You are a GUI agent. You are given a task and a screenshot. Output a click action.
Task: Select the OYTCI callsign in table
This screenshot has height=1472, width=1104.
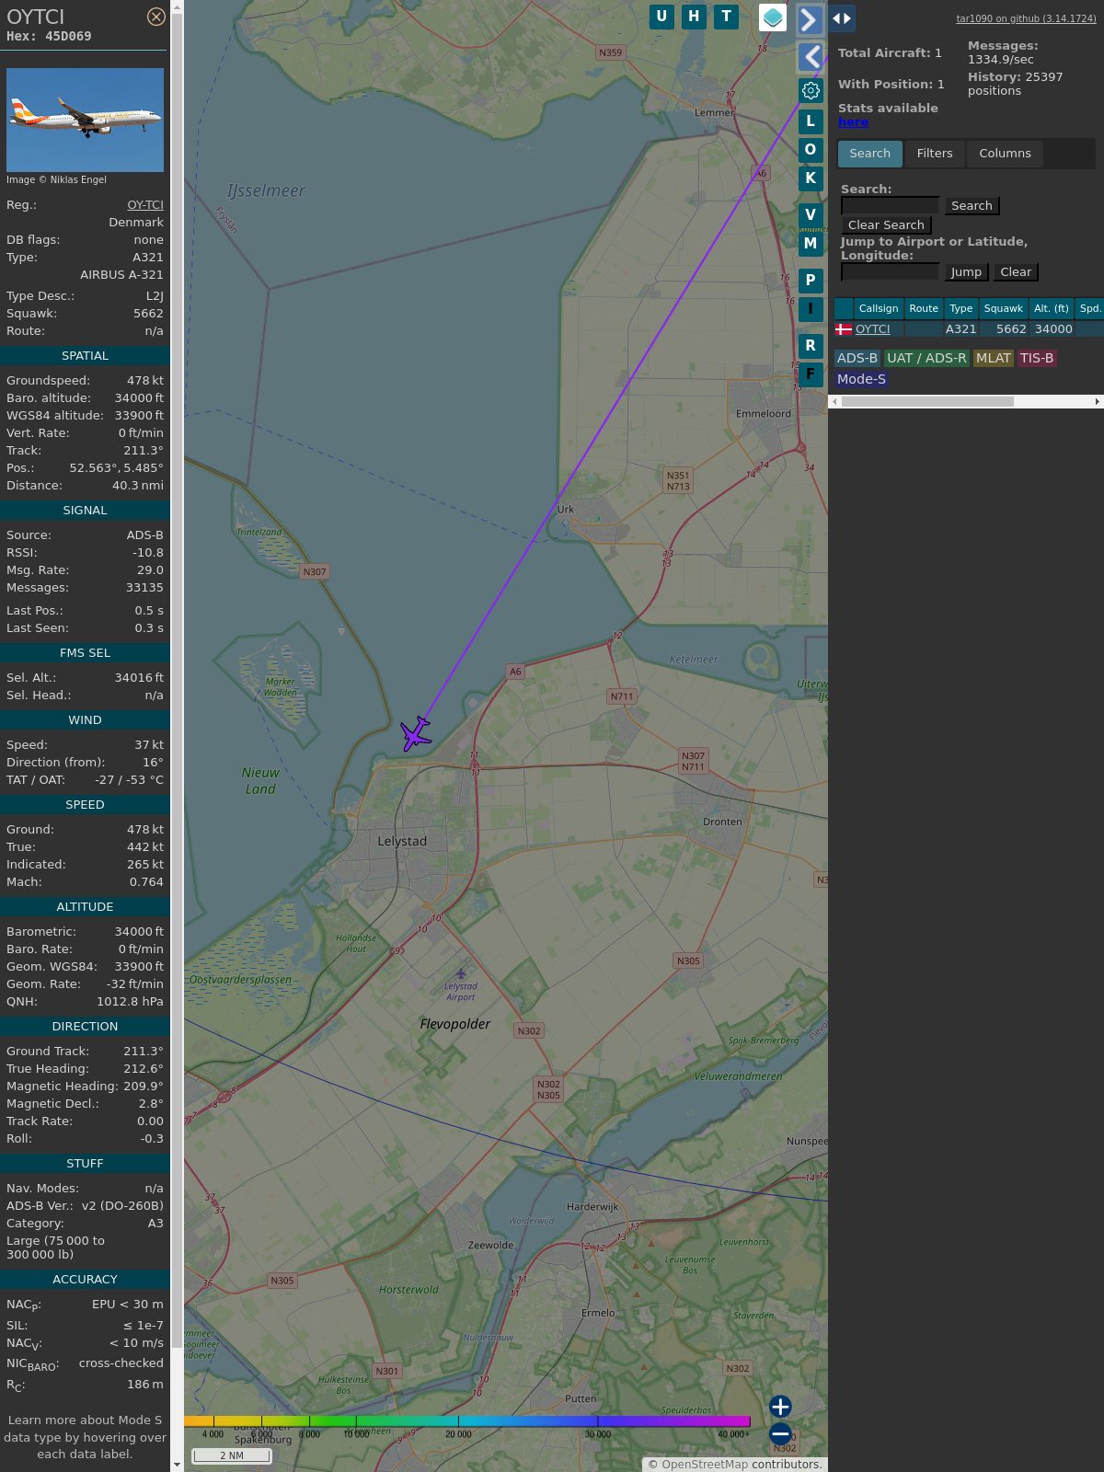[872, 329]
